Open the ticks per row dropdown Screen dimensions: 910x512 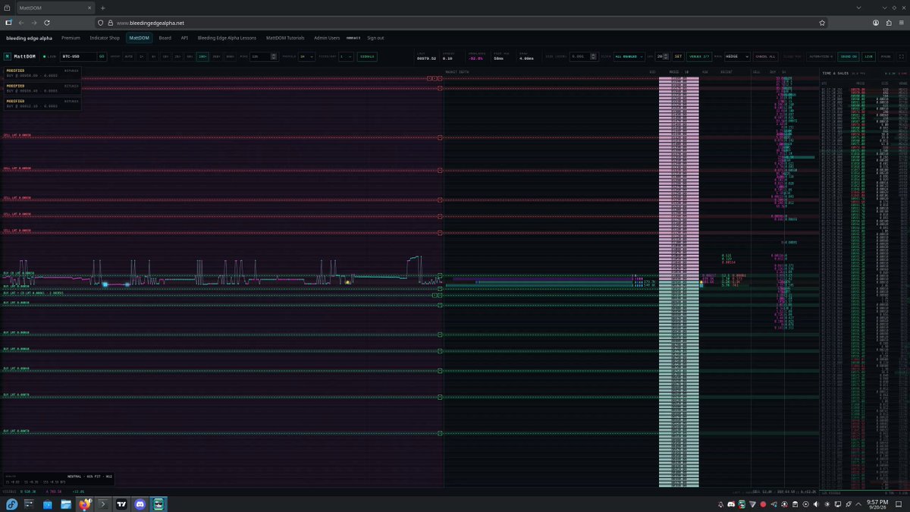click(x=347, y=56)
